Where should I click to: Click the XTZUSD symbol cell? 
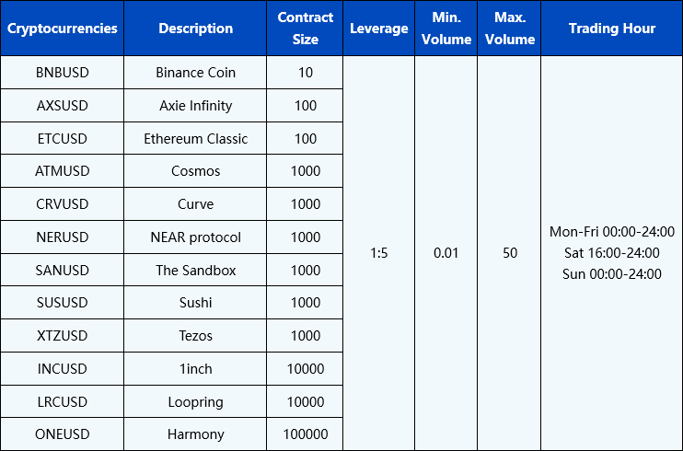[x=62, y=336]
